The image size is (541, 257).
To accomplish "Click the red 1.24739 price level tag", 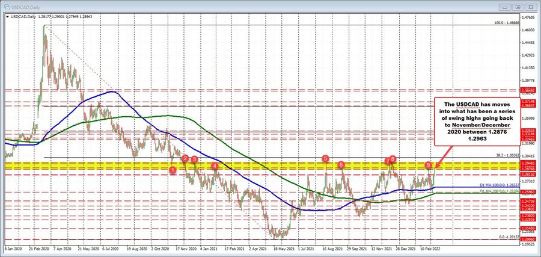I will click(x=528, y=200).
